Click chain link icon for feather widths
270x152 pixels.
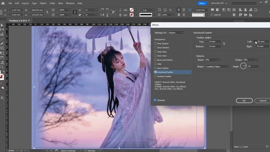(x=224, y=44)
